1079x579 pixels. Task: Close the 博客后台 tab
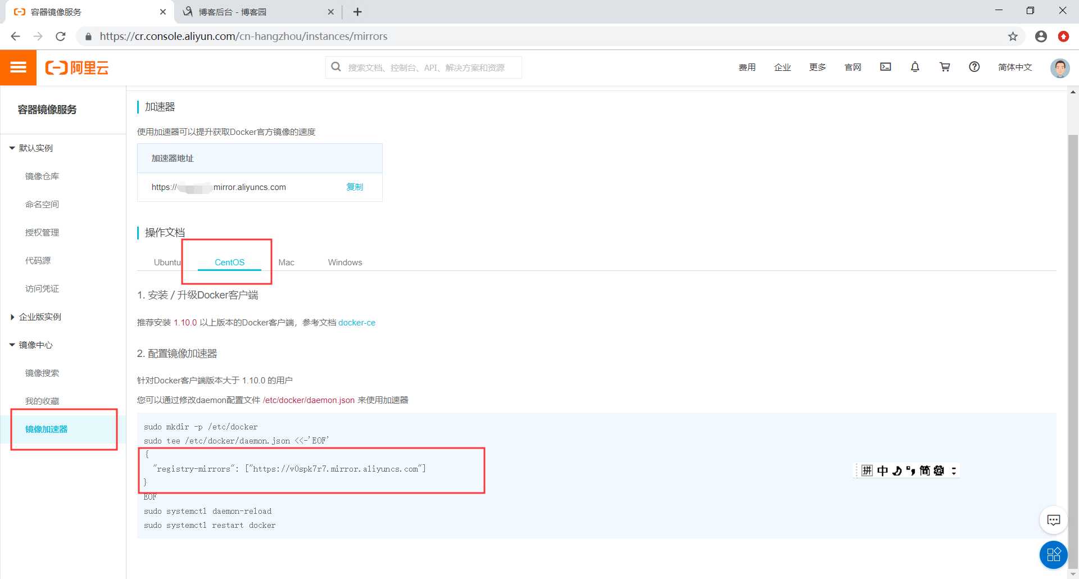point(331,12)
